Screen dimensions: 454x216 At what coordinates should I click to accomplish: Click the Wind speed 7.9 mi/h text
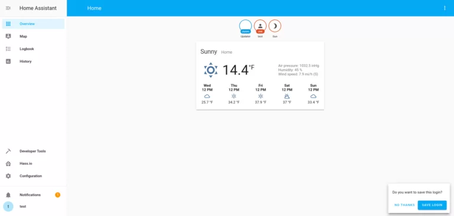point(298,74)
